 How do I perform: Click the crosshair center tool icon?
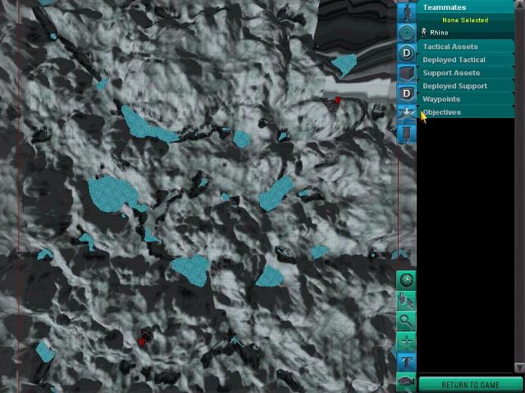pos(407,341)
